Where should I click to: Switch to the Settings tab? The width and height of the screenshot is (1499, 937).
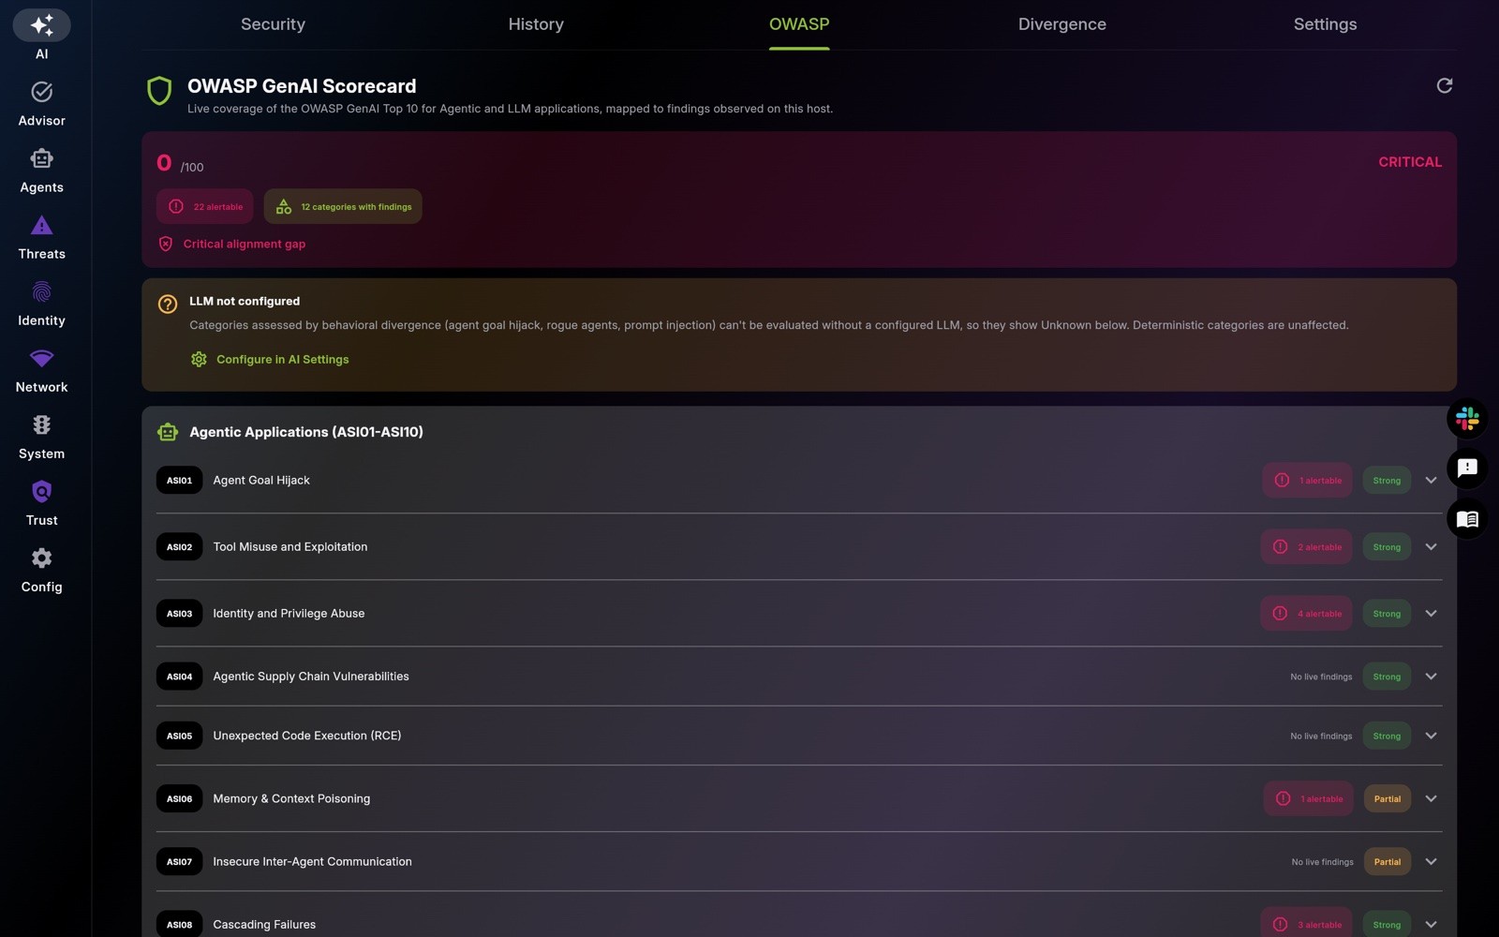[x=1325, y=24]
